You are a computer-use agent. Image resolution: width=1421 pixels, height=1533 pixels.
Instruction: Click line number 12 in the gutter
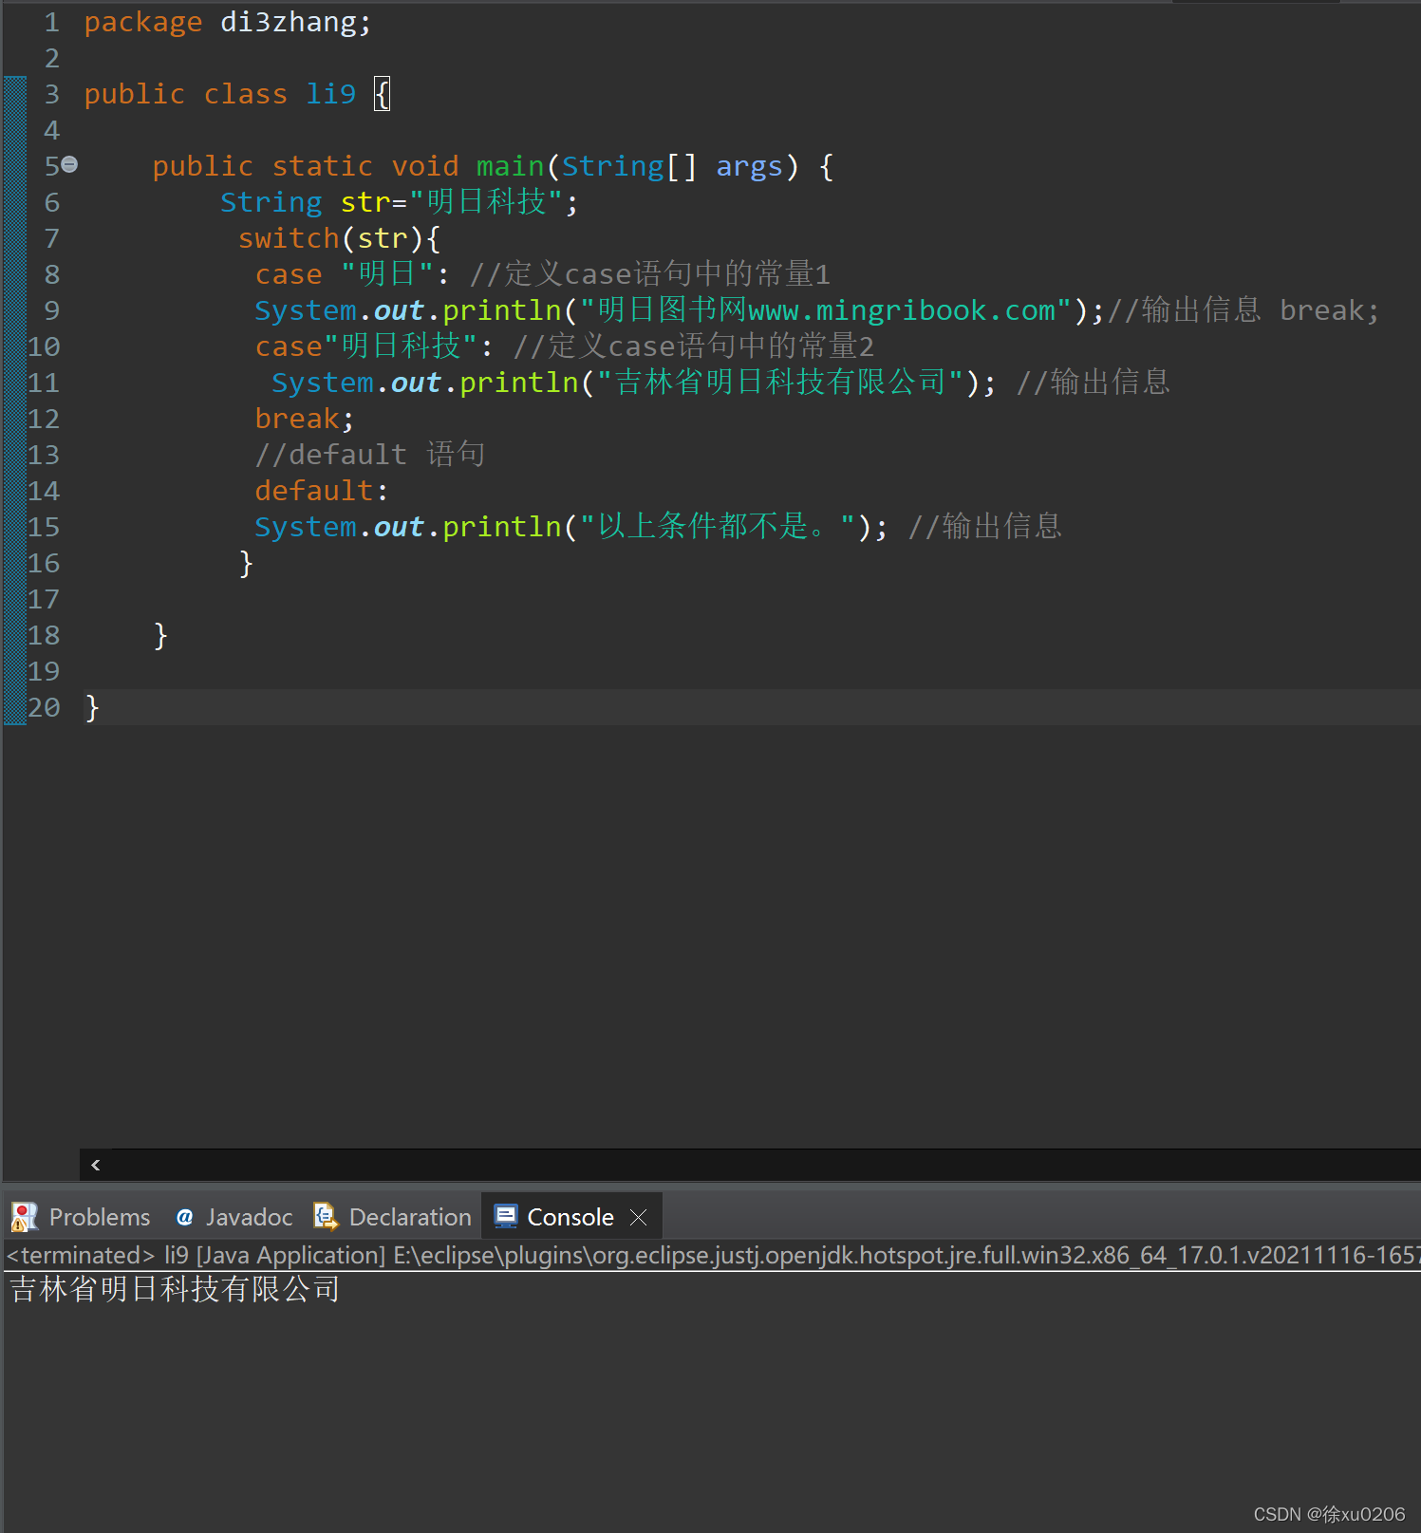(44, 419)
